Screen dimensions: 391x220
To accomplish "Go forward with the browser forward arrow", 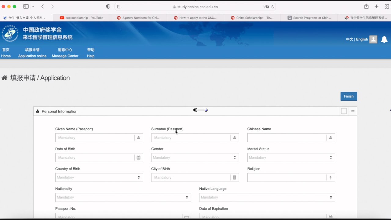I will point(52,6).
